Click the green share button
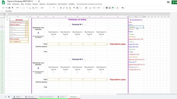This screenshot has height=99, width=177. 174,2
